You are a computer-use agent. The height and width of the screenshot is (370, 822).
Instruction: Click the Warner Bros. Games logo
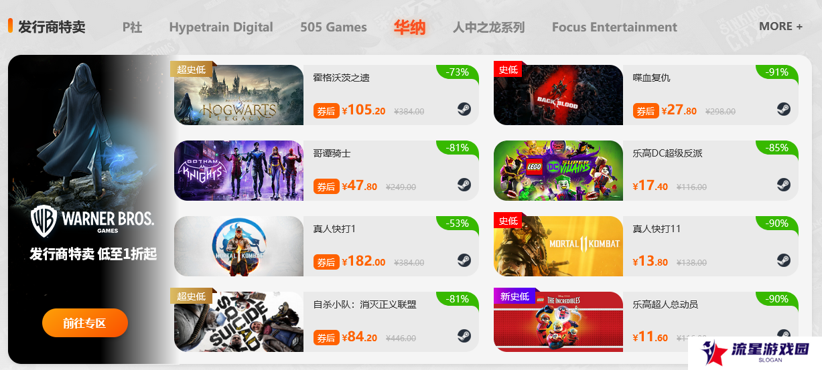tap(92, 221)
